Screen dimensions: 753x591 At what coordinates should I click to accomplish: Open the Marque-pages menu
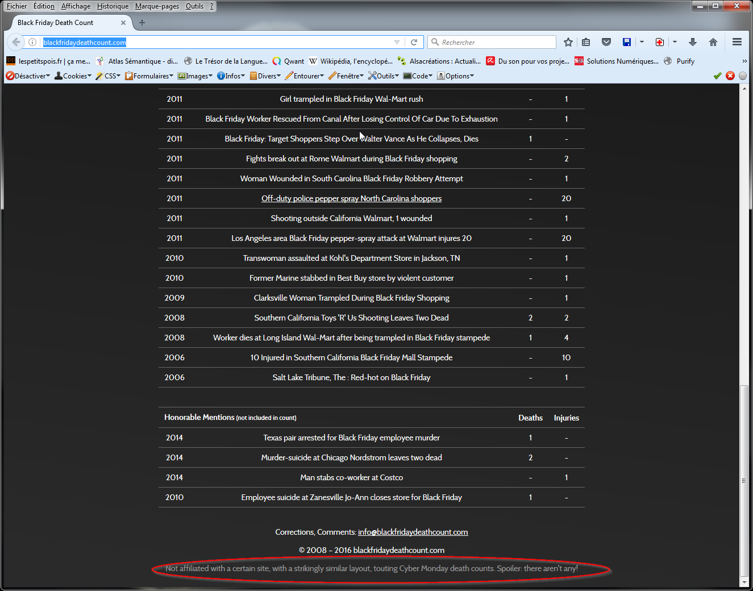[157, 6]
